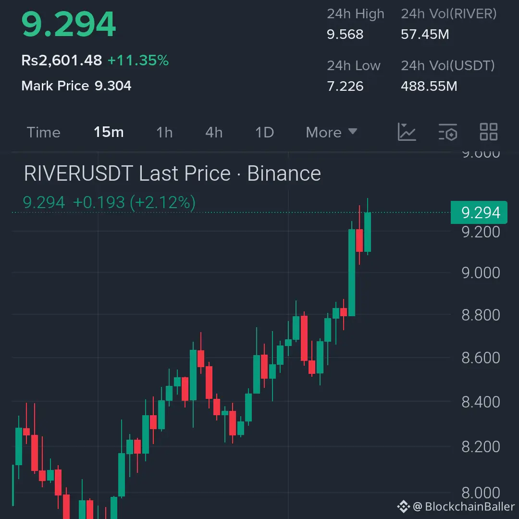
Task: Click the green 9.294 price axis tag
Action: tap(479, 212)
